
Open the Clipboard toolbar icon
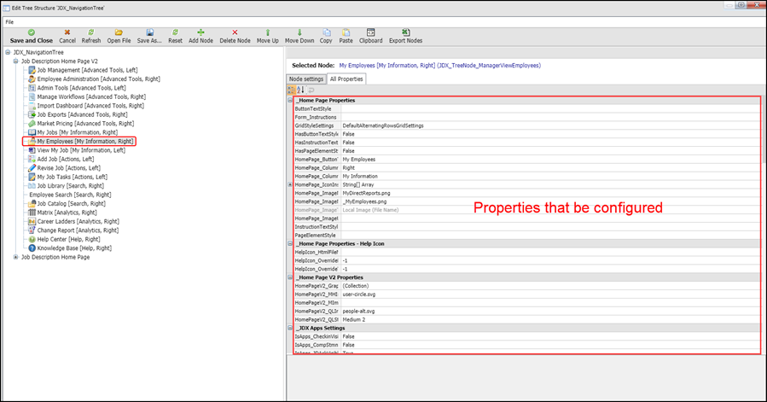pos(370,32)
